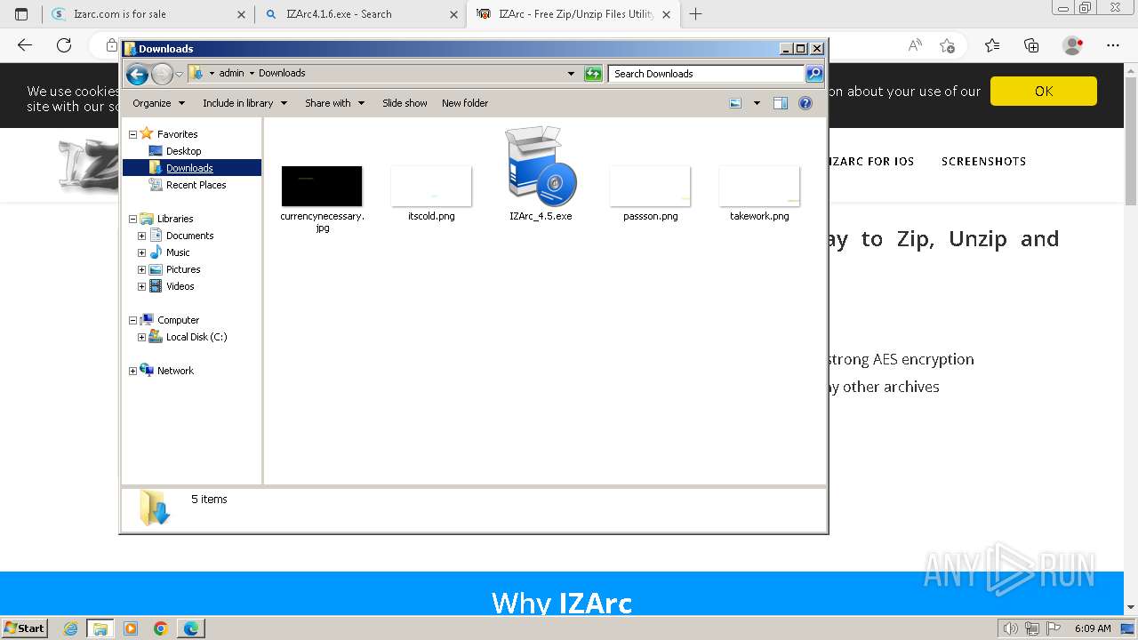
Task: Open the Organize menu
Action: [x=158, y=103]
